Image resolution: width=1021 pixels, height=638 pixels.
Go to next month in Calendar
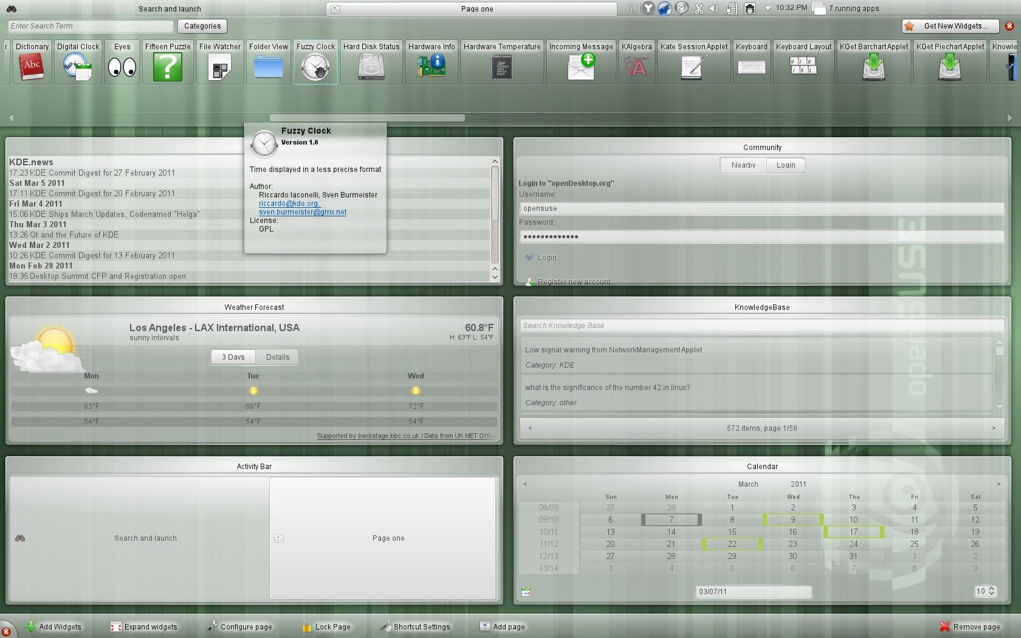[x=998, y=484]
